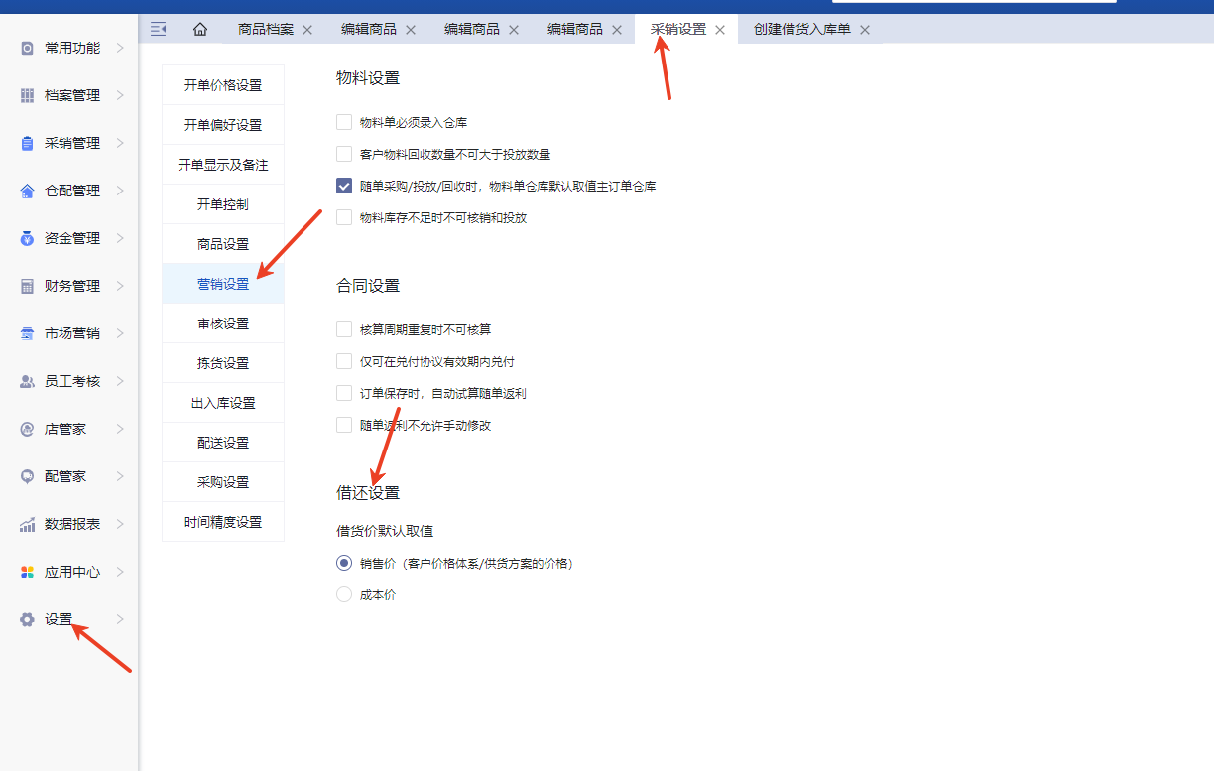This screenshot has width=1214, height=771.
Task: Click the 设置 gear icon
Action: click(x=28, y=619)
